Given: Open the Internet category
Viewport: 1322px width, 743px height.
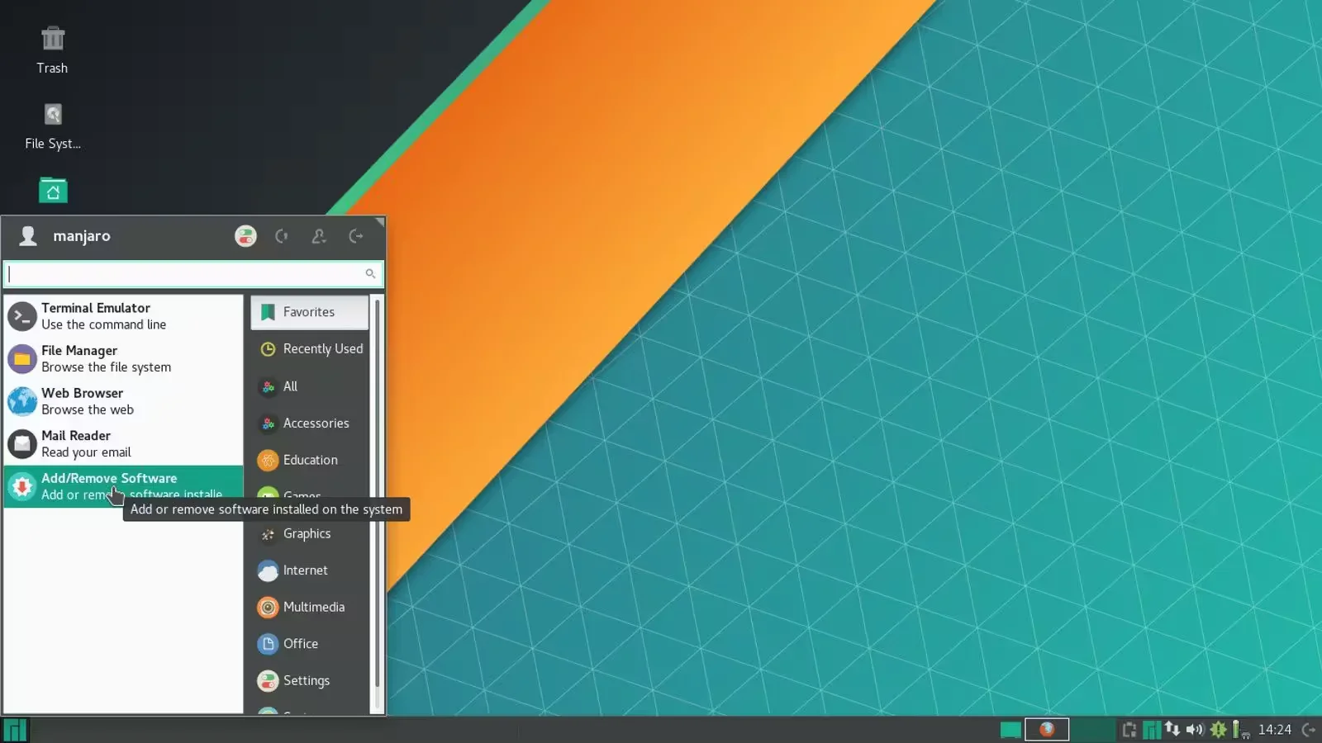Looking at the screenshot, I should tap(310, 570).
